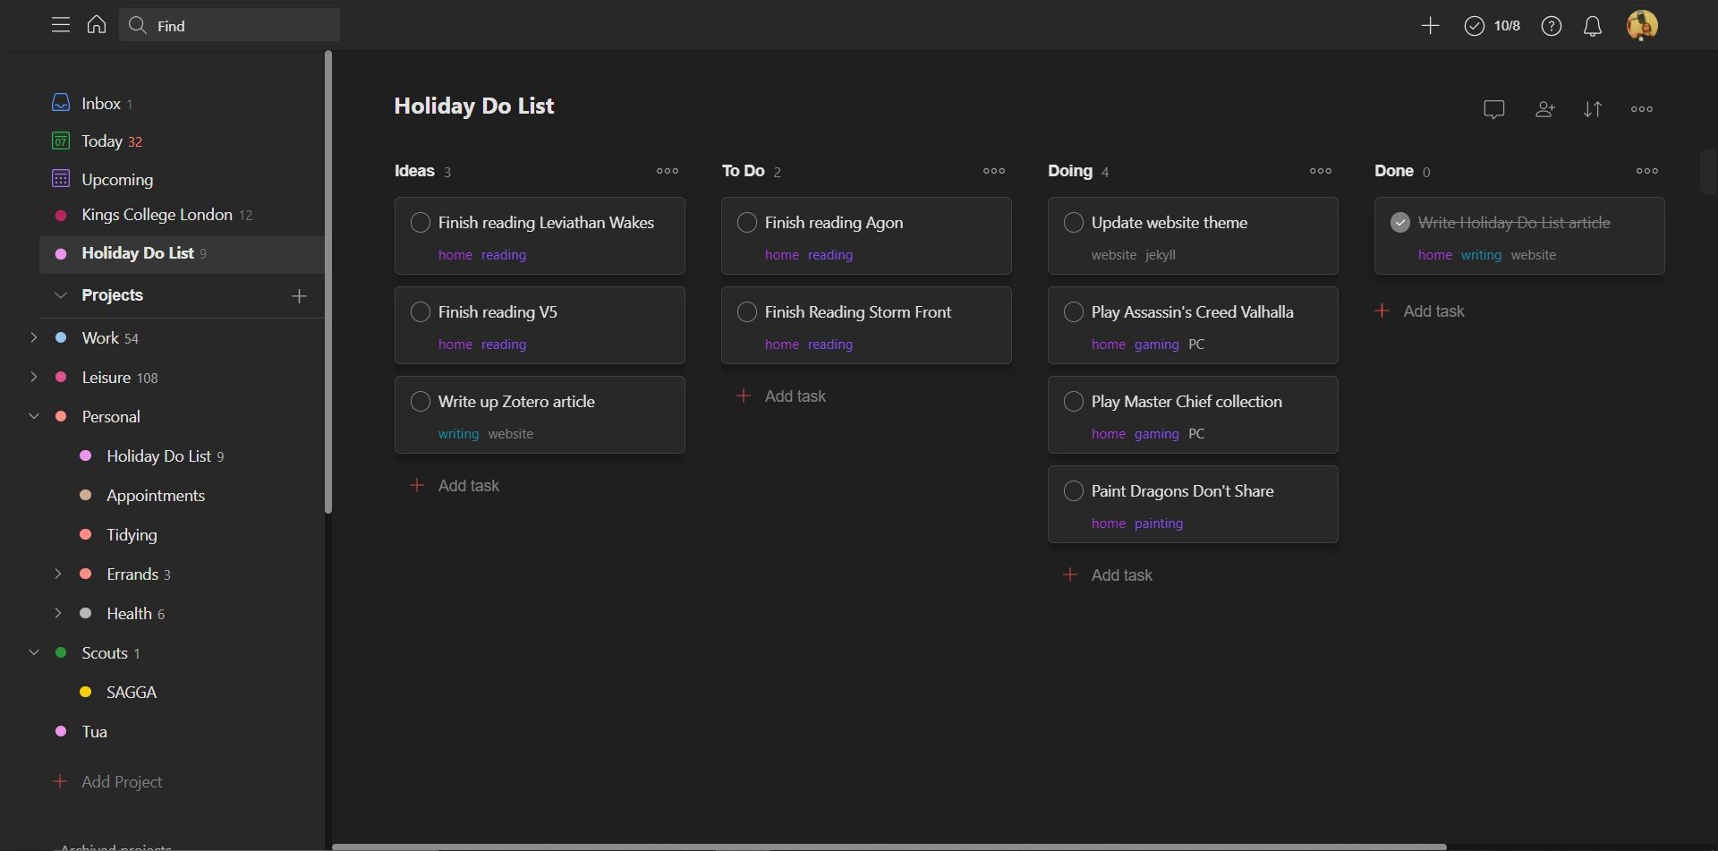Collapse the Personal project
The height and width of the screenshot is (851, 1718).
pos(34,416)
